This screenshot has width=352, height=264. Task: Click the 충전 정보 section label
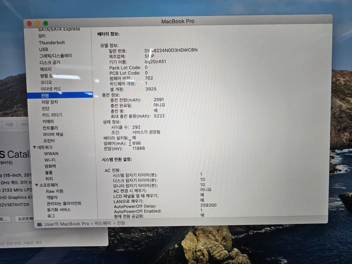coord(111,95)
